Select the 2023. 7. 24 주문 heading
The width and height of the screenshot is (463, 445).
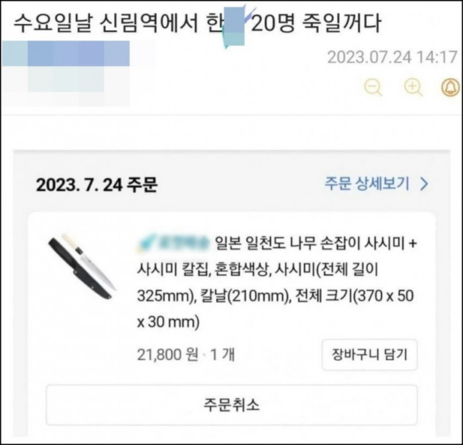coord(97,185)
